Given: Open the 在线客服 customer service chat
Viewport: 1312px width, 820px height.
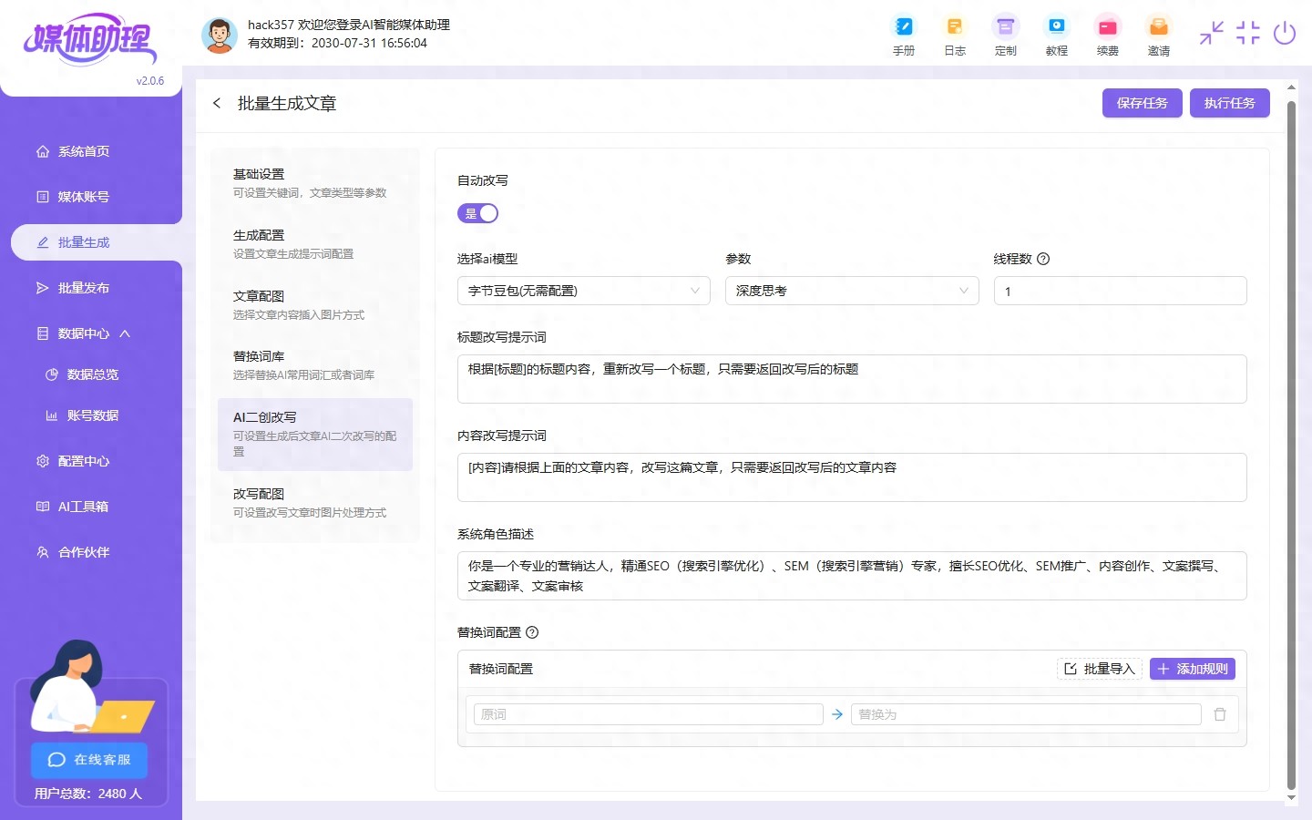Looking at the screenshot, I should (x=88, y=760).
